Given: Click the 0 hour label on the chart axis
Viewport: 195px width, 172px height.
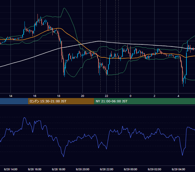Looking at the screenshot, I should (130, 96).
